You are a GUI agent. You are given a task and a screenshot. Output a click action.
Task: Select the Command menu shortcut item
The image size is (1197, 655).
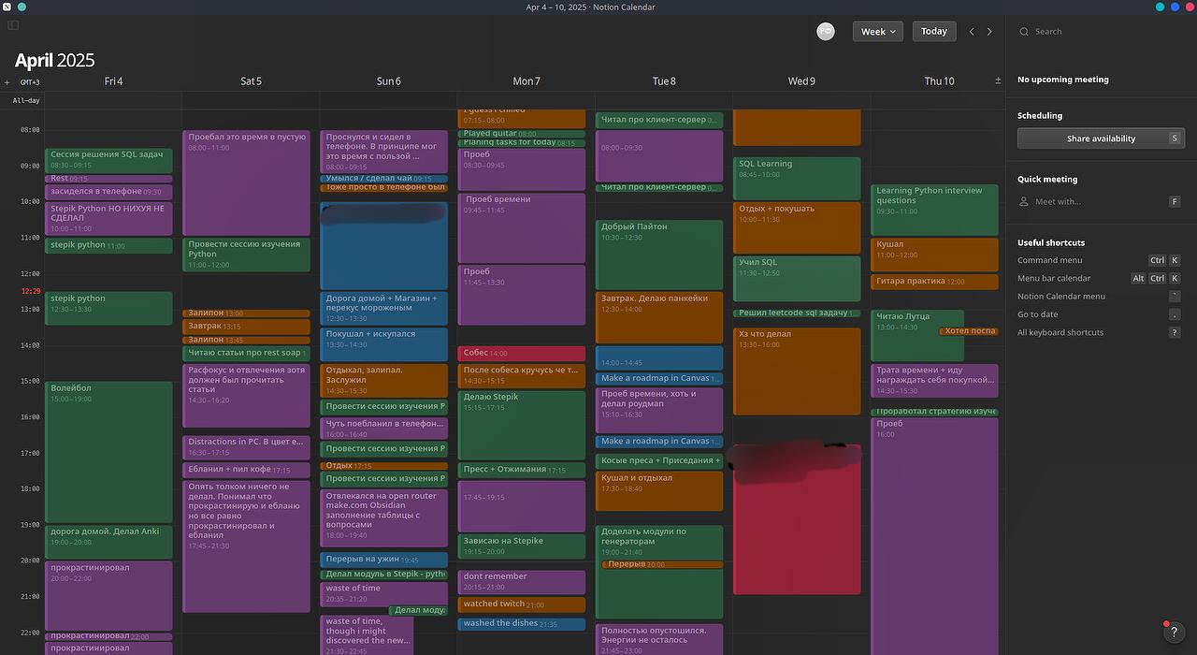(x=1049, y=260)
